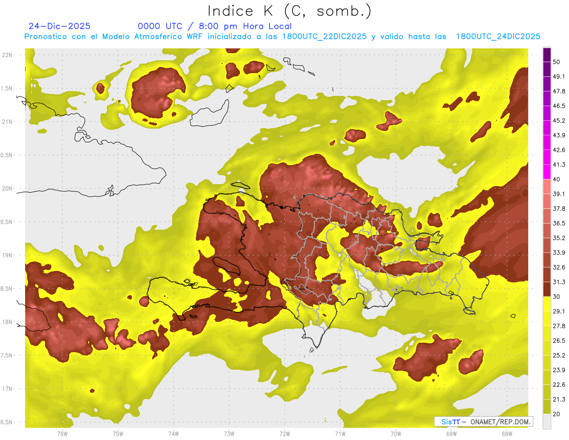The height and width of the screenshot is (440, 569).
Task: Click the "37.8" value on the color scale
Action: pos(559,208)
